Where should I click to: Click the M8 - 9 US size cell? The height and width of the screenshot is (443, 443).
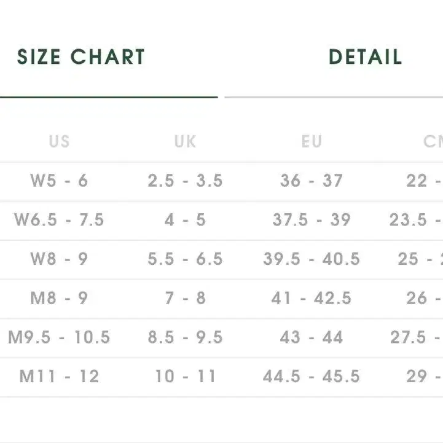pyautogui.click(x=59, y=298)
